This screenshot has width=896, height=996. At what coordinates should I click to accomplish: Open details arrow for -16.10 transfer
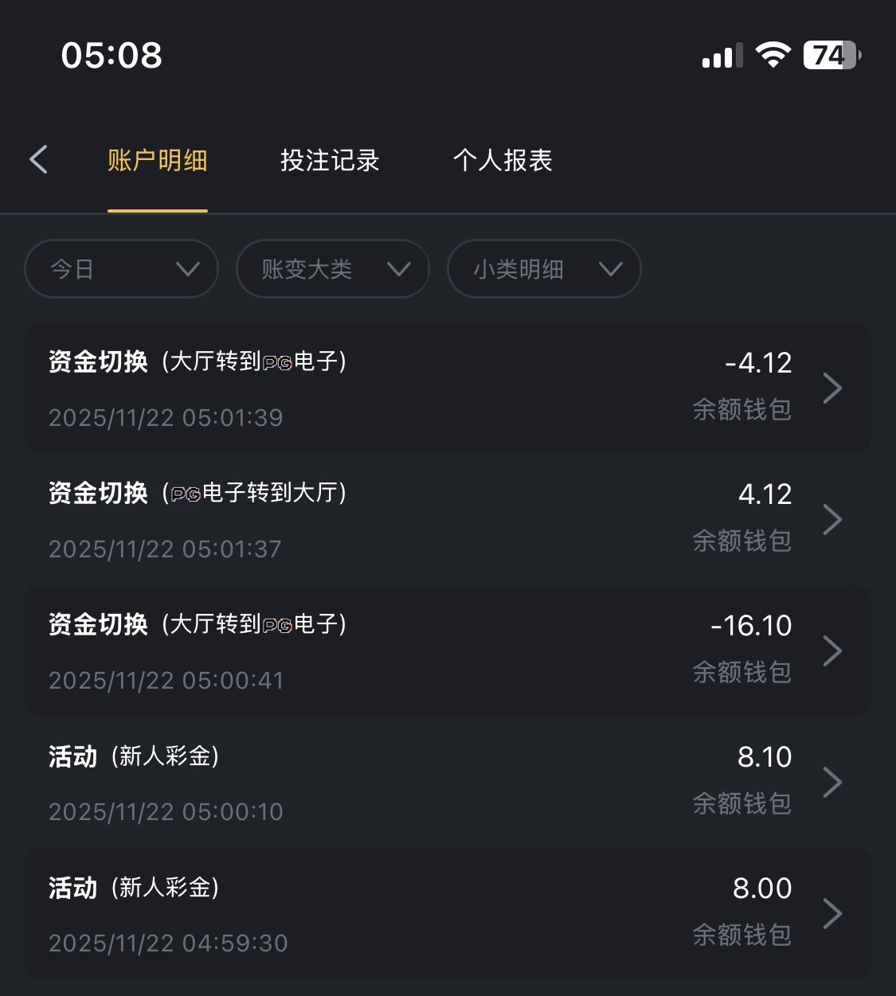[832, 651]
